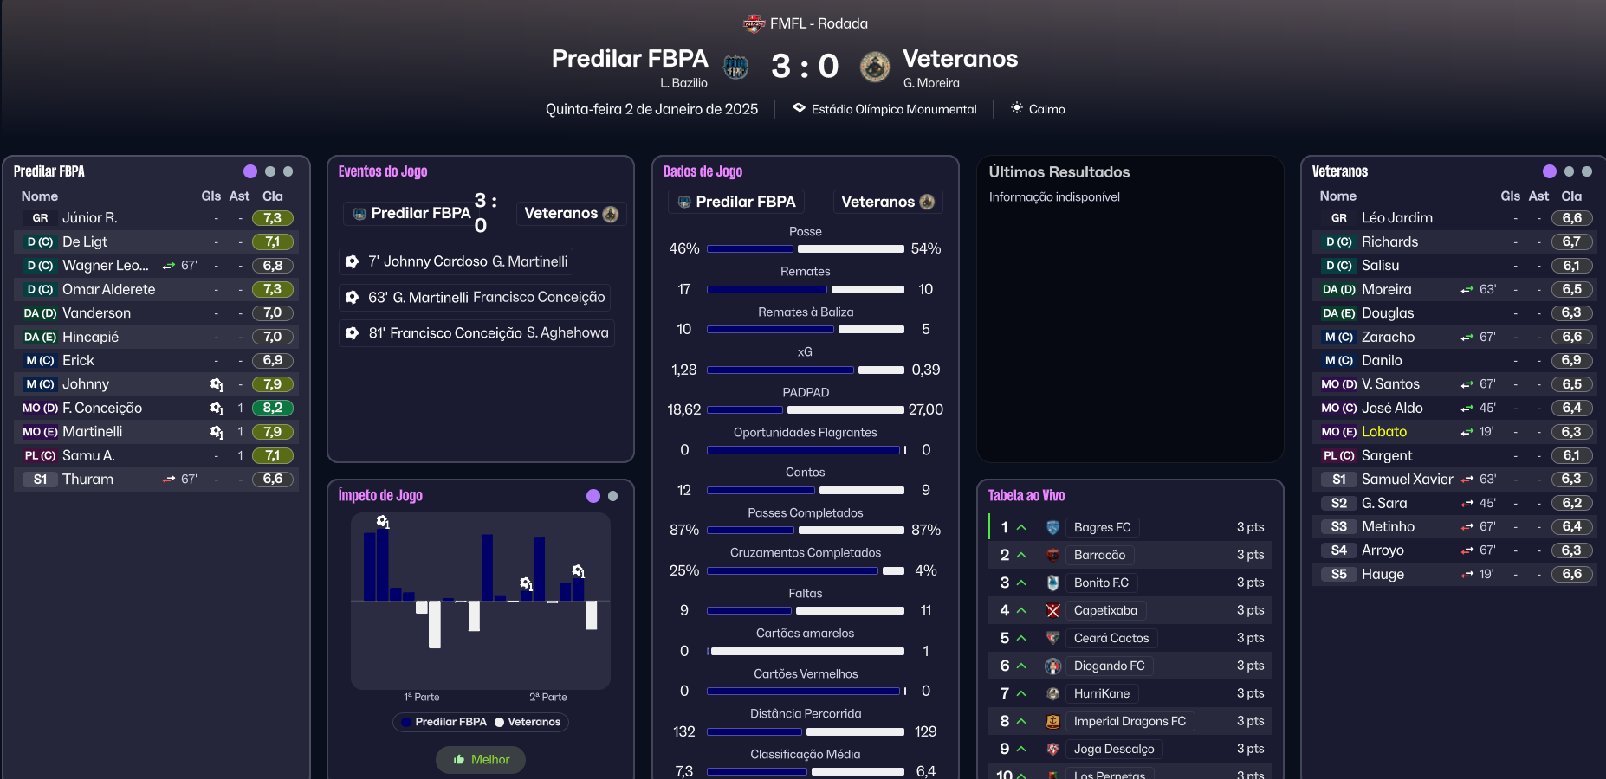Click the 63' goal icon in Eventos do Jogo
The height and width of the screenshot is (779, 1606).
(353, 297)
